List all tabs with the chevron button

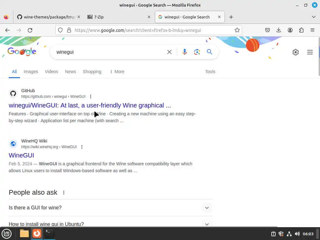coord(314,17)
